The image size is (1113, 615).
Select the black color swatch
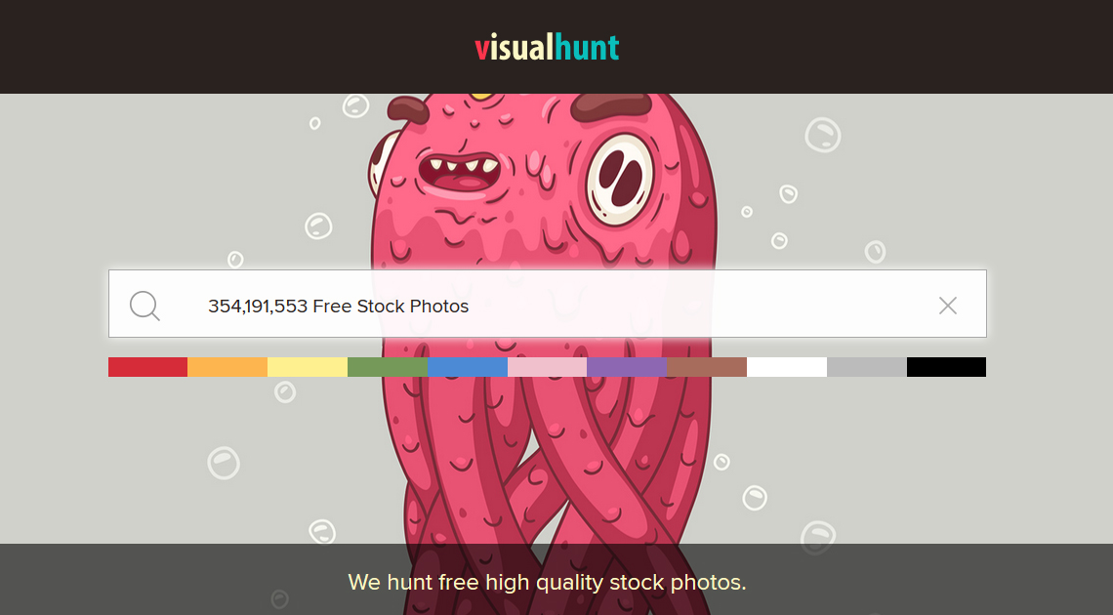coord(946,367)
